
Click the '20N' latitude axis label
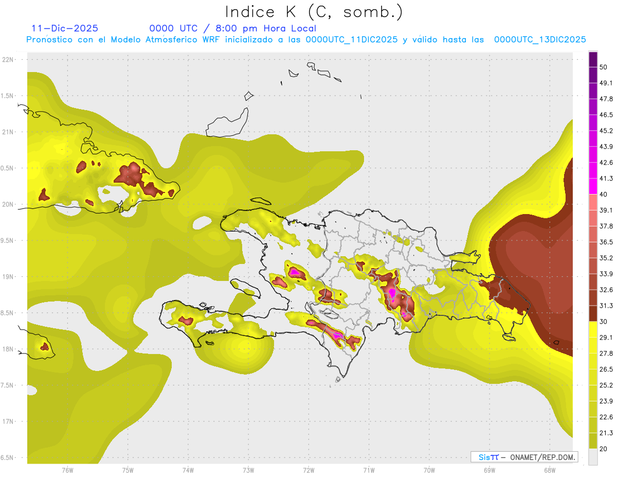click(8, 204)
